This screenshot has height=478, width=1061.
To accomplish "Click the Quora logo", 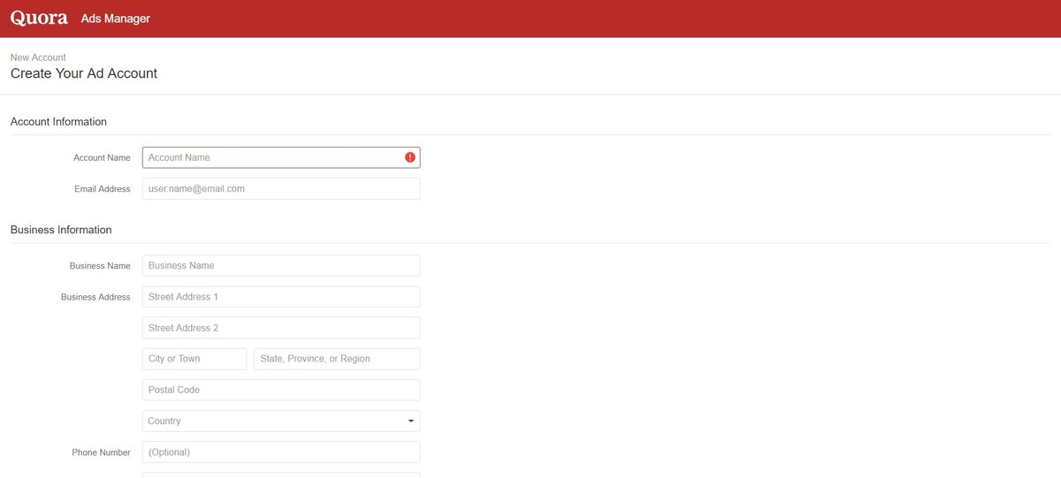I will coord(39,18).
